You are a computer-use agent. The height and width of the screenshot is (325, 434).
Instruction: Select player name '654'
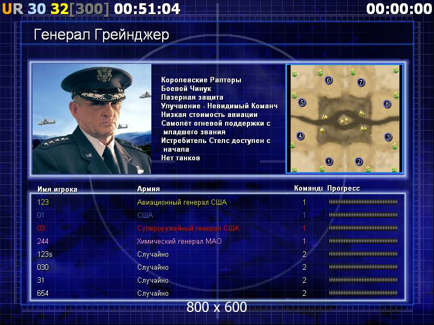coord(43,293)
